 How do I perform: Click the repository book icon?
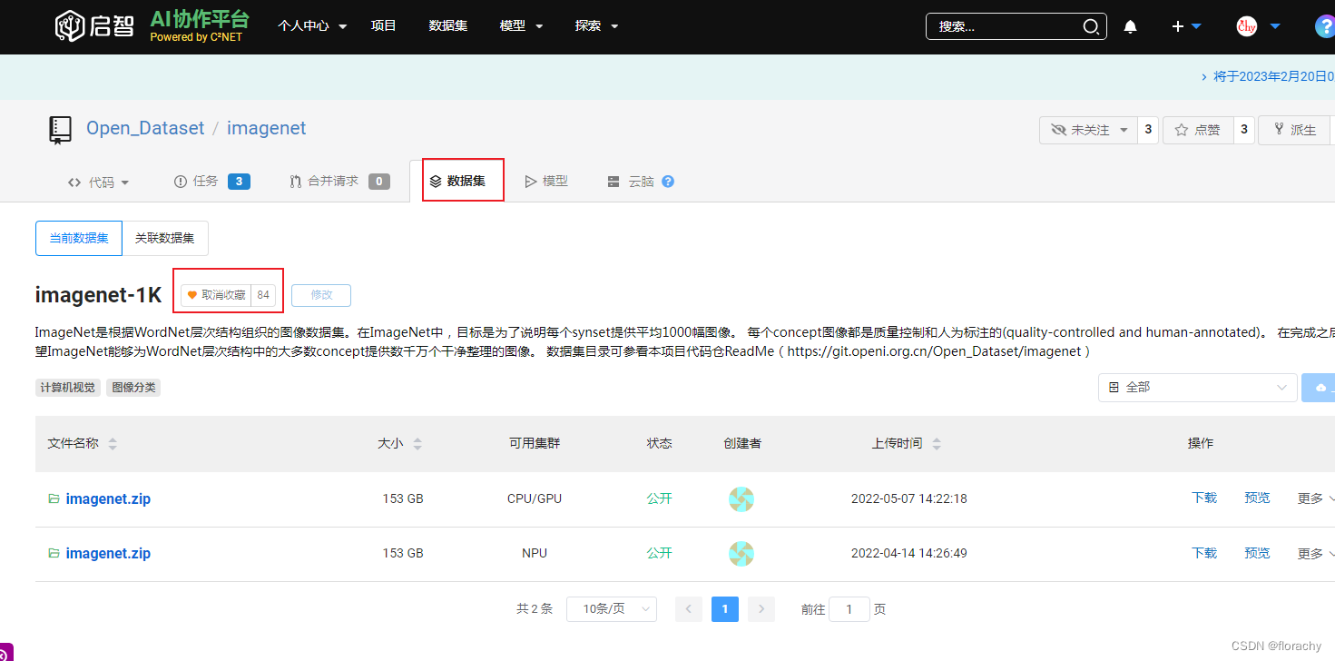click(60, 130)
